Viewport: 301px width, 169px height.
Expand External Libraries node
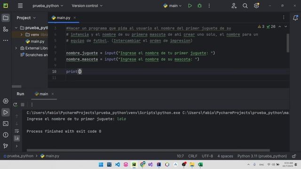(16, 48)
